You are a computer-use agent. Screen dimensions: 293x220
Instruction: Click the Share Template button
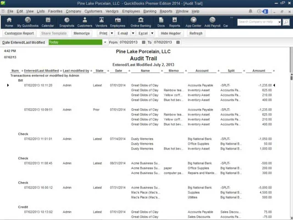pyautogui.click(x=54, y=33)
